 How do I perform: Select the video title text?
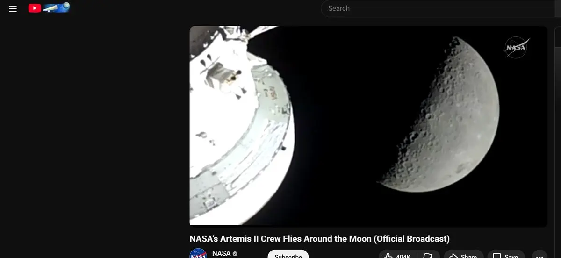319,239
